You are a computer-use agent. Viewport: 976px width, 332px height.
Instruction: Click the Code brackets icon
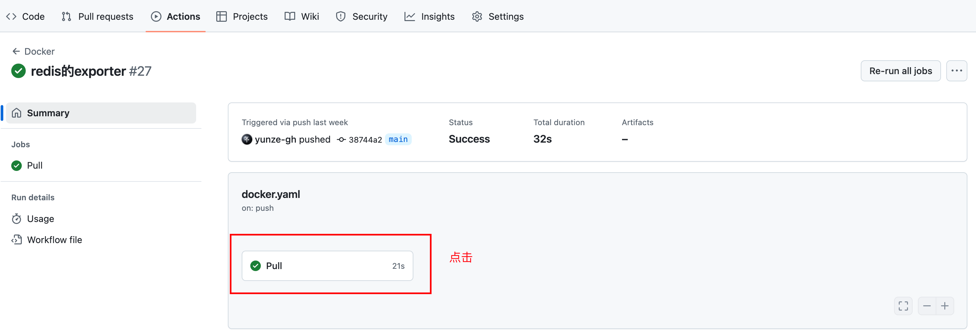[11, 16]
